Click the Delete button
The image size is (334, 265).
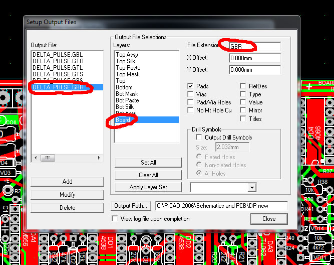click(x=67, y=208)
